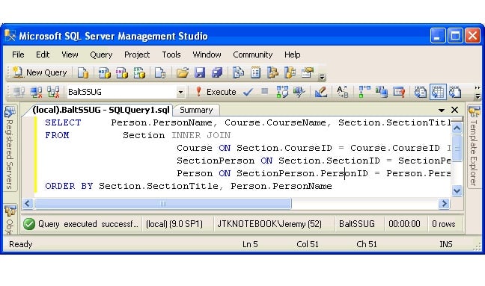485x286 pixels.
Task: Toggle Include Client Statistics
Action: pos(382,92)
